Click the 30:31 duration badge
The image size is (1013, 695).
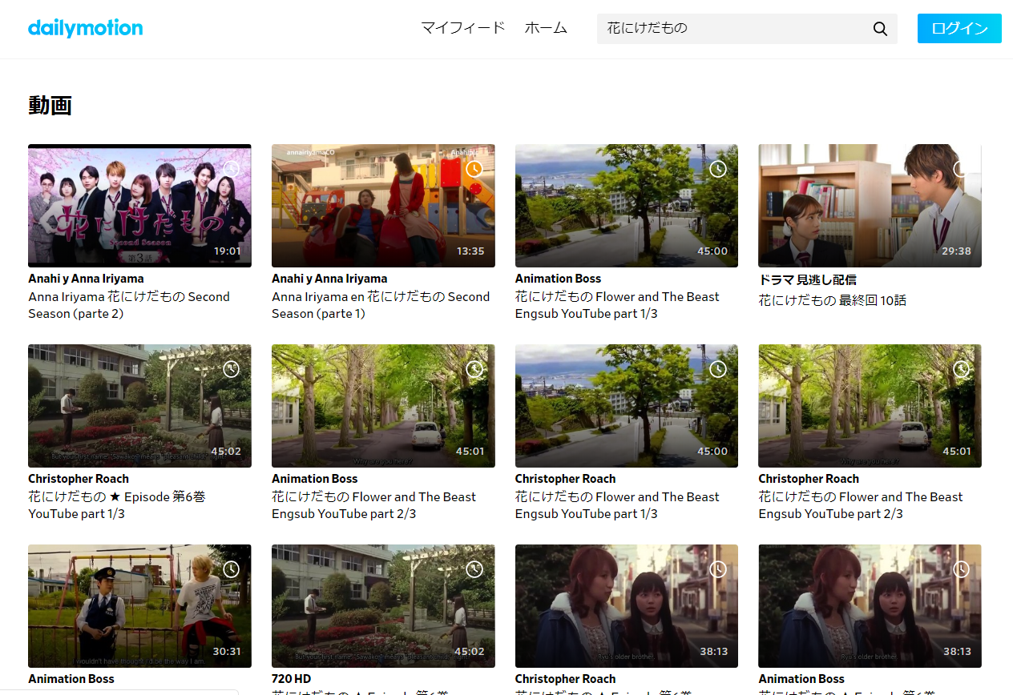226,651
